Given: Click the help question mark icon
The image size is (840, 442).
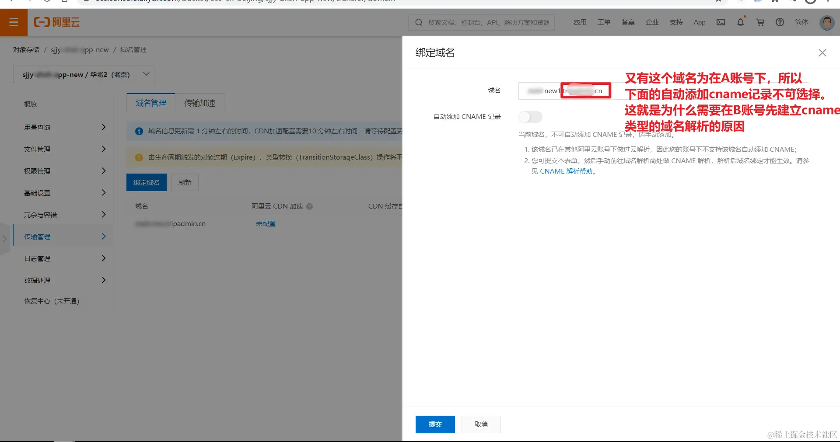Looking at the screenshot, I should click(780, 22).
